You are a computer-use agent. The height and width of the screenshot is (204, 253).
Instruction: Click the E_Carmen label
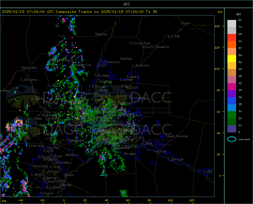click(126, 80)
